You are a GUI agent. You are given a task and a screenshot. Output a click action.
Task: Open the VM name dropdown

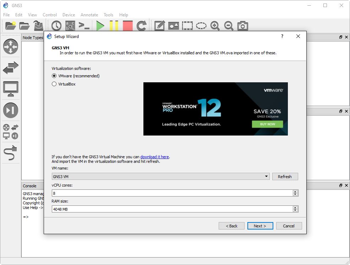pyautogui.click(x=160, y=176)
